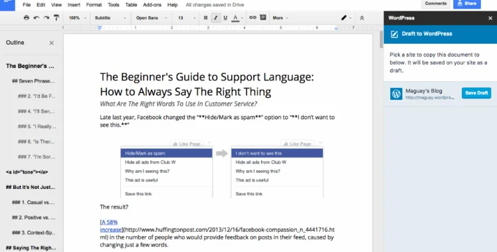Click the left indent marker on ruler
The image size is (497, 252).
(100, 28)
